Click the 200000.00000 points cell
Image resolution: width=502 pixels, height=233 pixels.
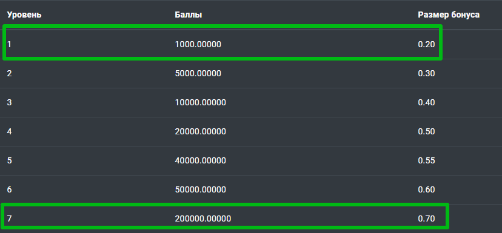(203, 219)
